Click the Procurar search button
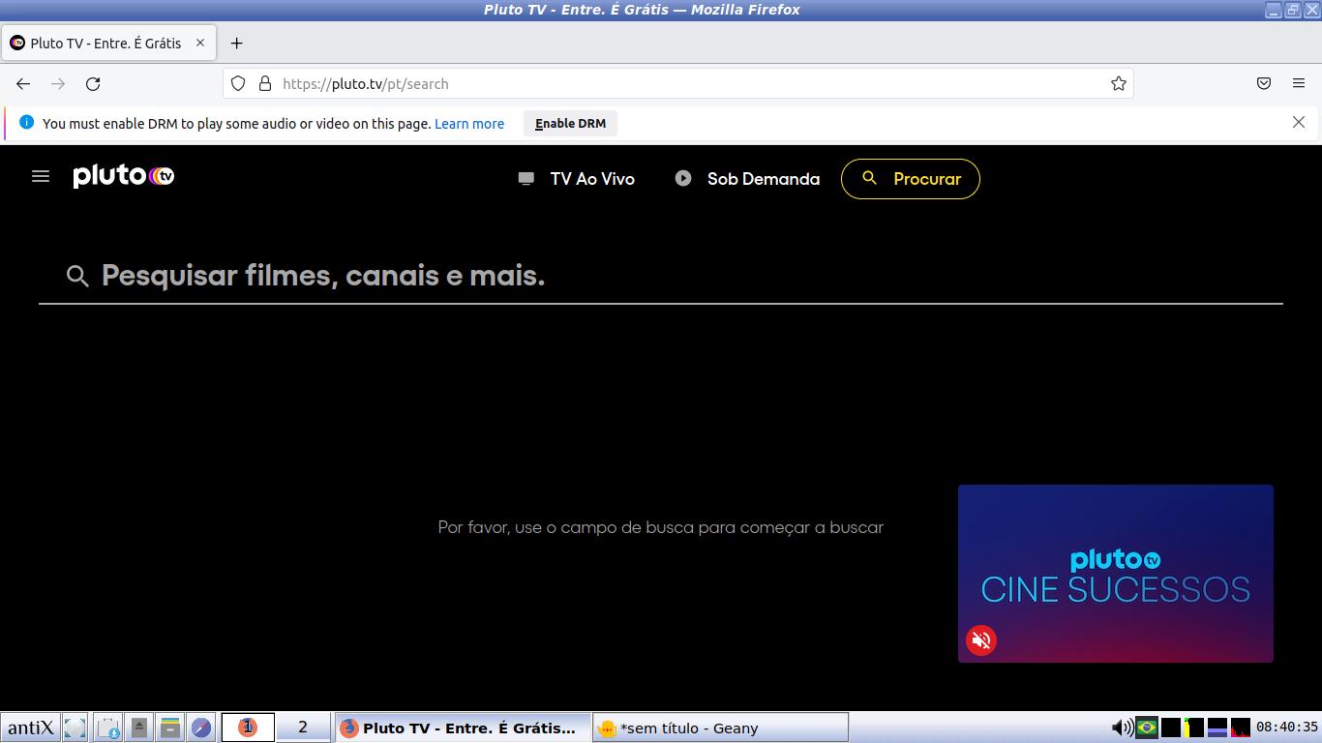The image size is (1322, 743). [x=911, y=179]
